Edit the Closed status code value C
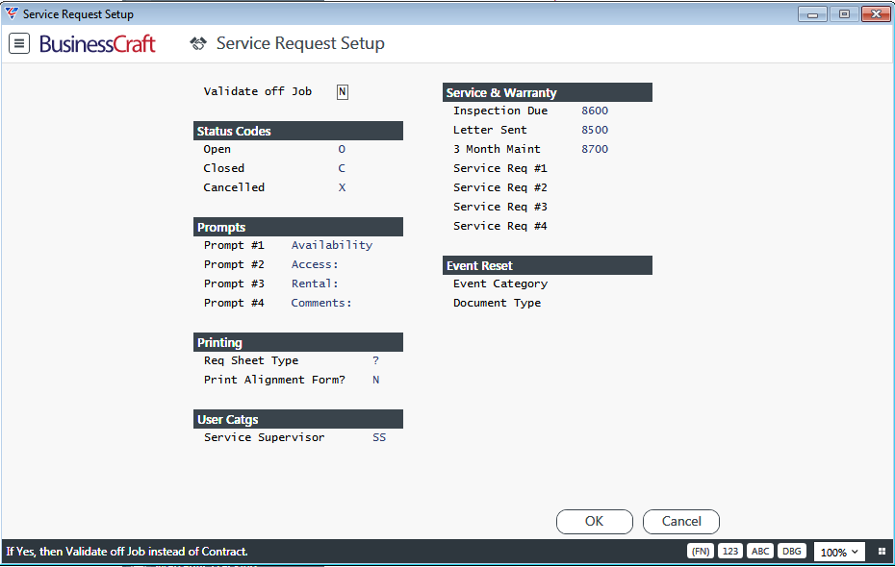The width and height of the screenshot is (895, 567). click(x=342, y=169)
